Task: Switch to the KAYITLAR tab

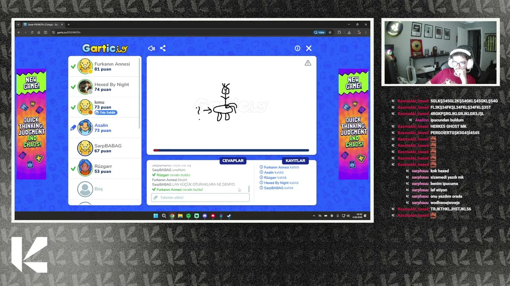Action: tap(295, 160)
